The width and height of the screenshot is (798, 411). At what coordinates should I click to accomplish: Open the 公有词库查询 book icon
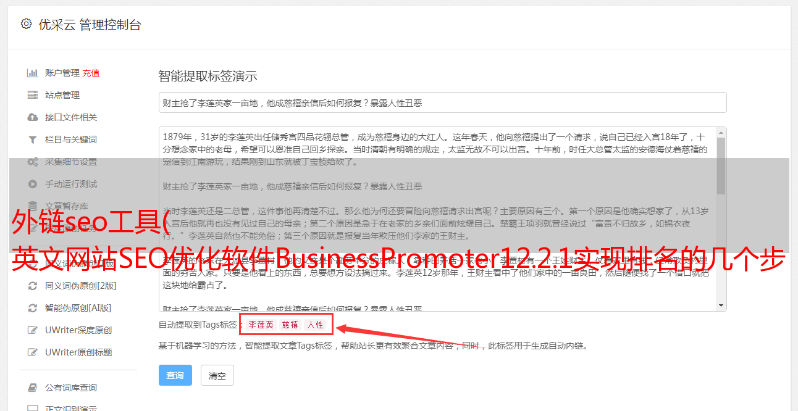(x=33, y=388)
